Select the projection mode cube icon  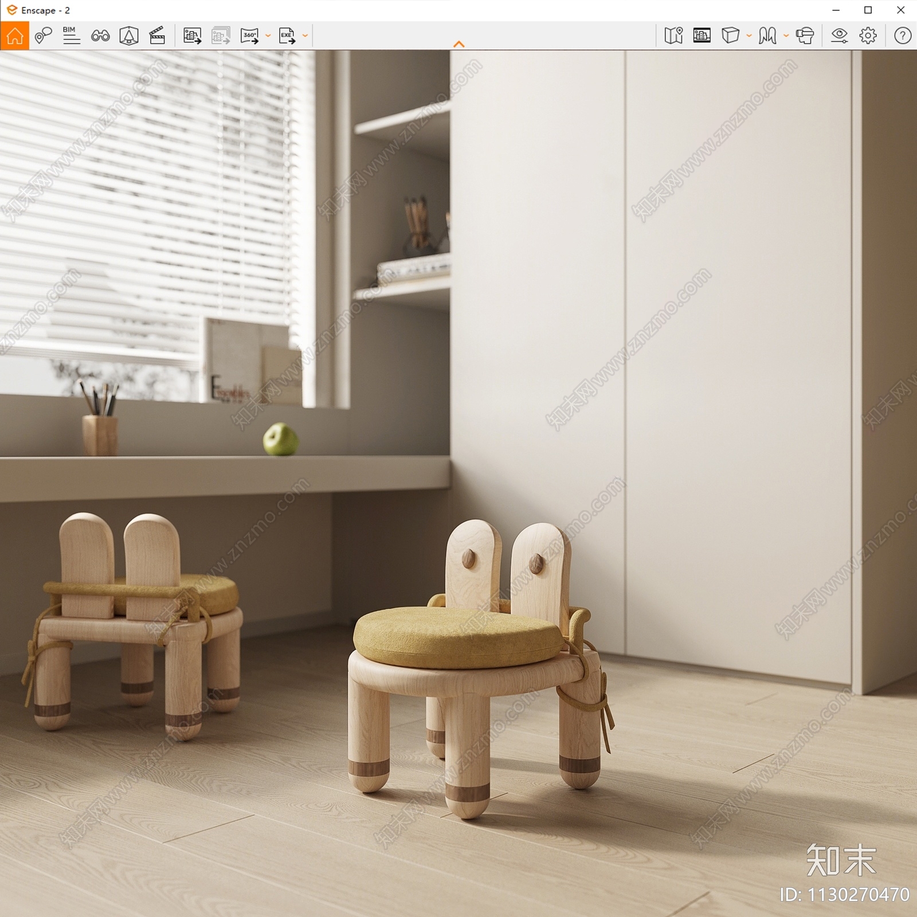[x=730, y=36]
